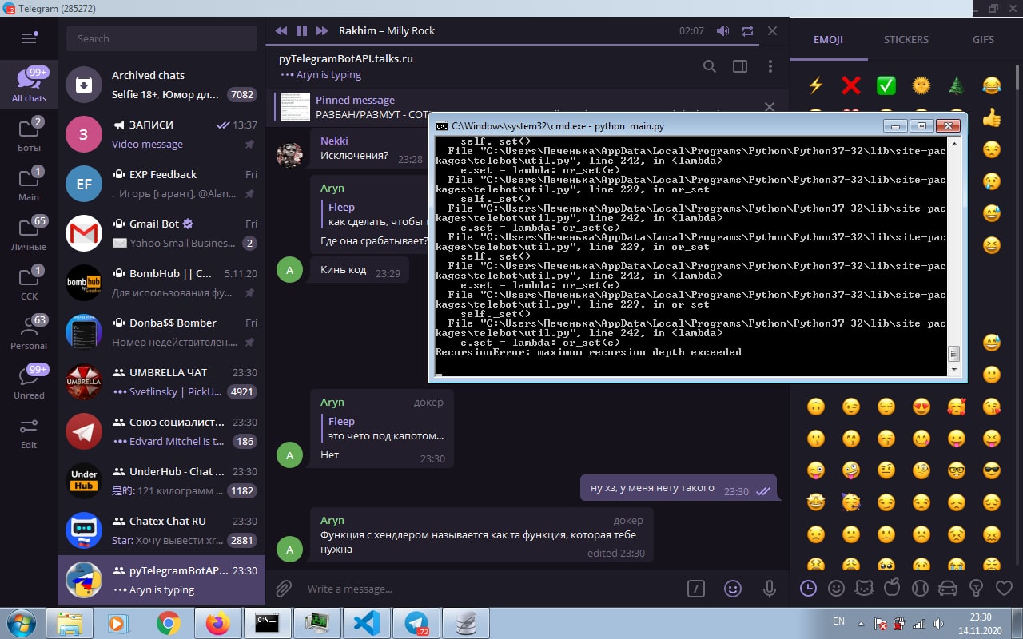Screen dimensions: 1023x639
Task: Open the Donba$$ Bomber chat
Action: [161, 332]
